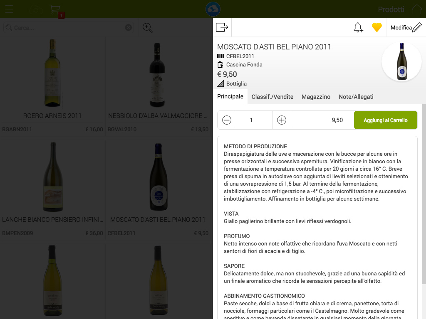This screenshot has height=319, width=426.
Task: Click the ROERO ARNEIS 2011 title
Action: pos(52,116)
